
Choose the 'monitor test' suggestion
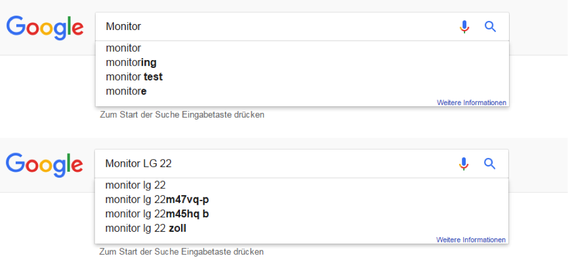click(302, 77)
